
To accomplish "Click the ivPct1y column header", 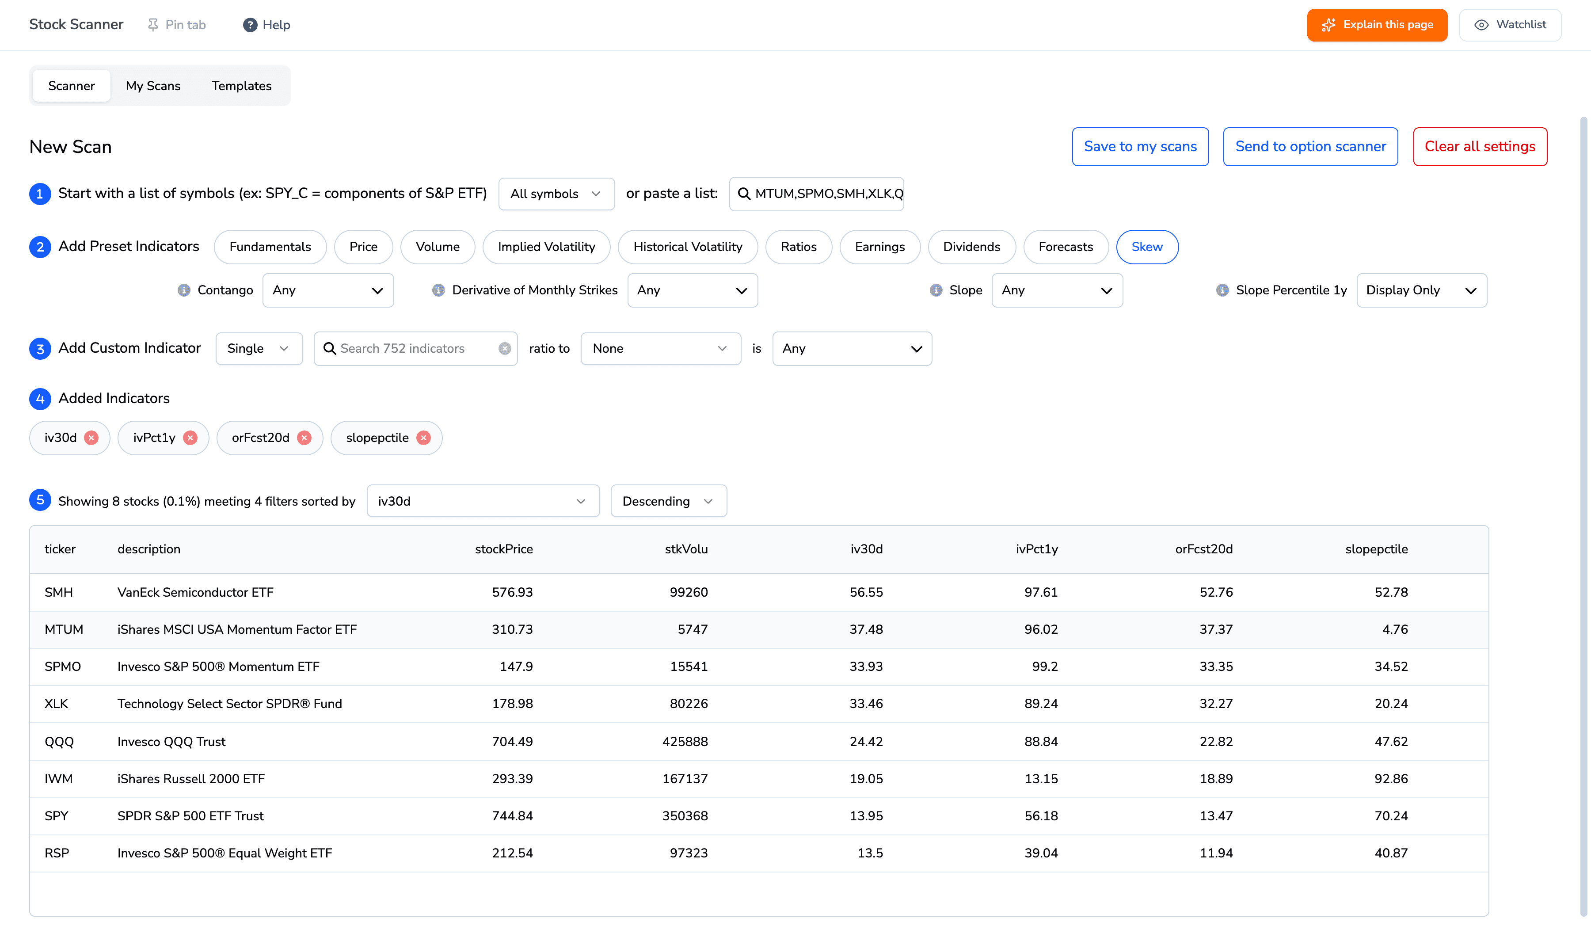I will pyautogui.click(x=1037, y=549).
